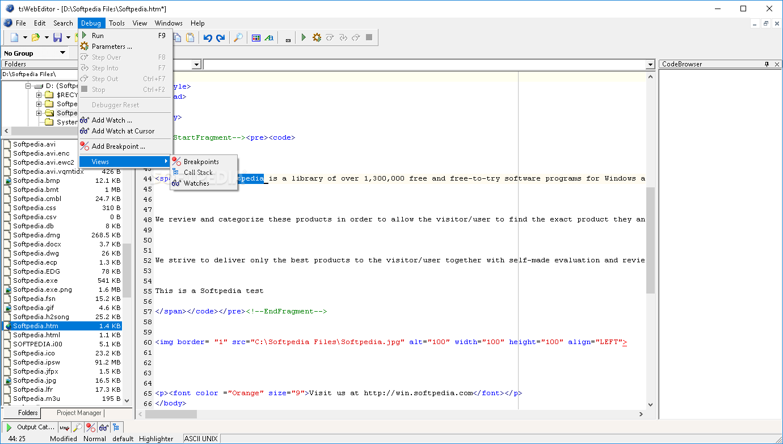Image resolution: width=783 pixels, height=444 pixels.
Task: Open the wide editor combo box dropdown arrow
Action: pyautogui.click(x=651, y=65)
